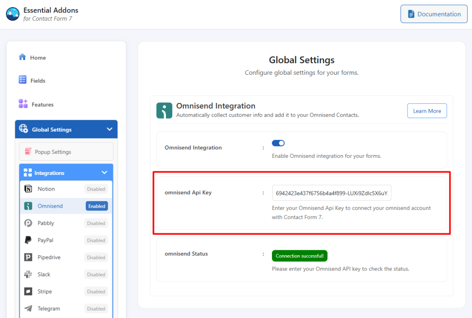The height and width of the screenshot is (318, 472).
Task: Click Enabled badge next to Omnisend
Action: pyautogui.click(x=97, y=206)
